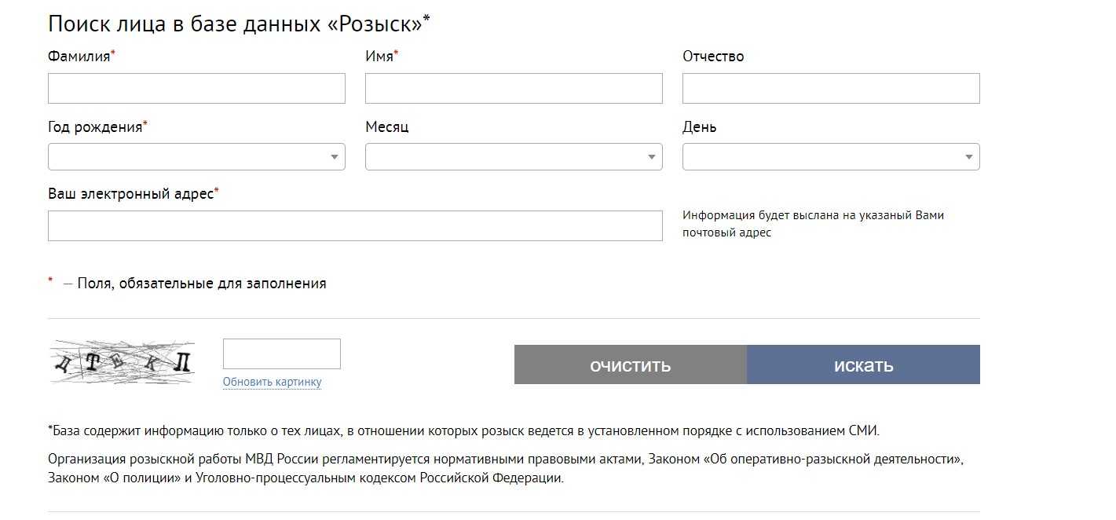Click the Фамилия label text
The image size is (1116, 520).
[x=82, y=57]
